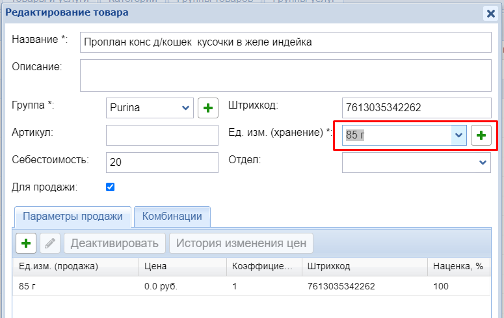The width and height of the screenshot is (504, 318).
Task: Expand the Отдел dropdown
Action: [483, 162]
